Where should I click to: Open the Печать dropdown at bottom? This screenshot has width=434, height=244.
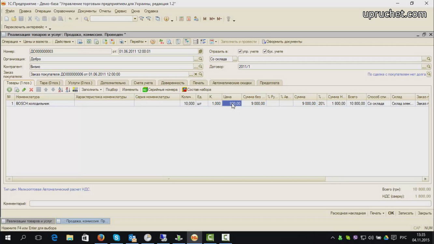tap(377, 213)
